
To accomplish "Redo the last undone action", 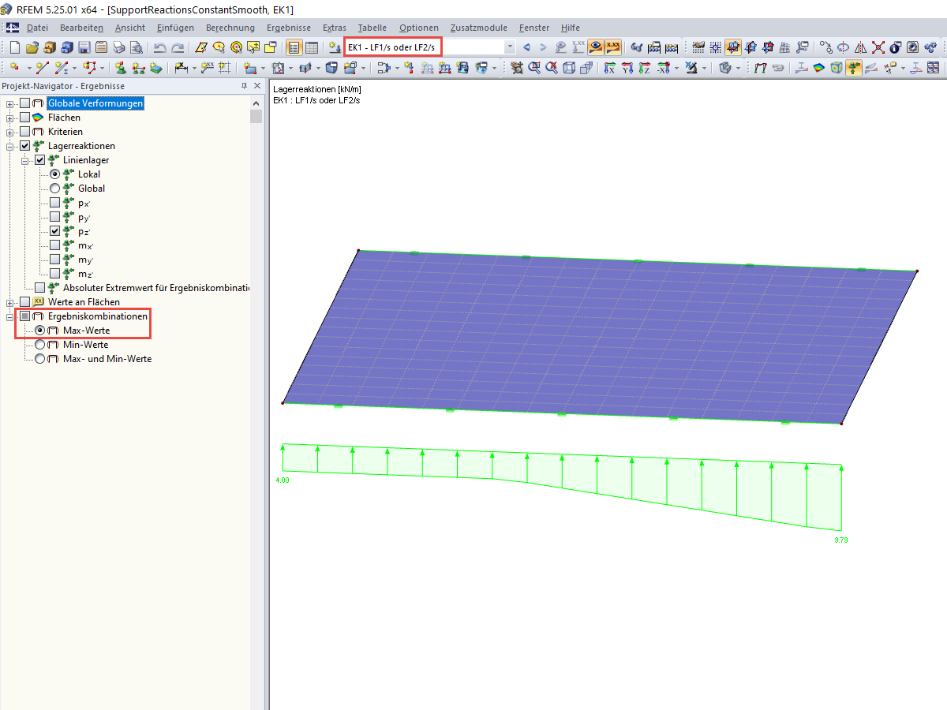I will point(178,47).
